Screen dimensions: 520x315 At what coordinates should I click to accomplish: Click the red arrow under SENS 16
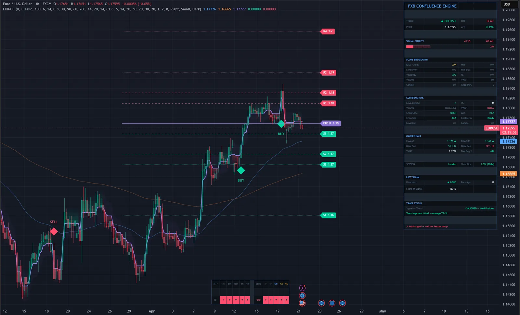point(286,300)
